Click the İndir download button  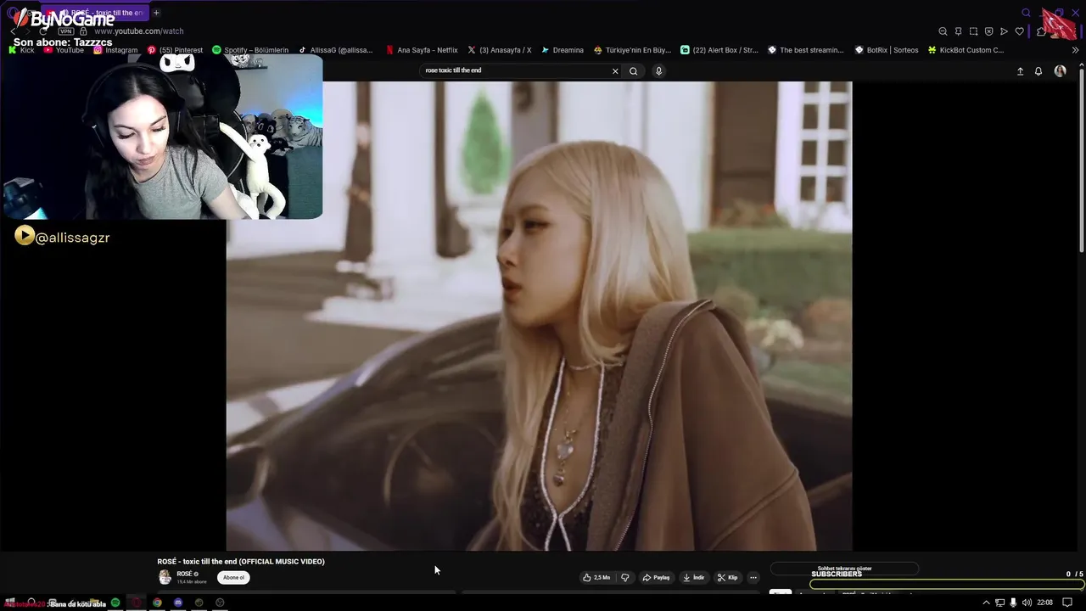tap(693, 577)
